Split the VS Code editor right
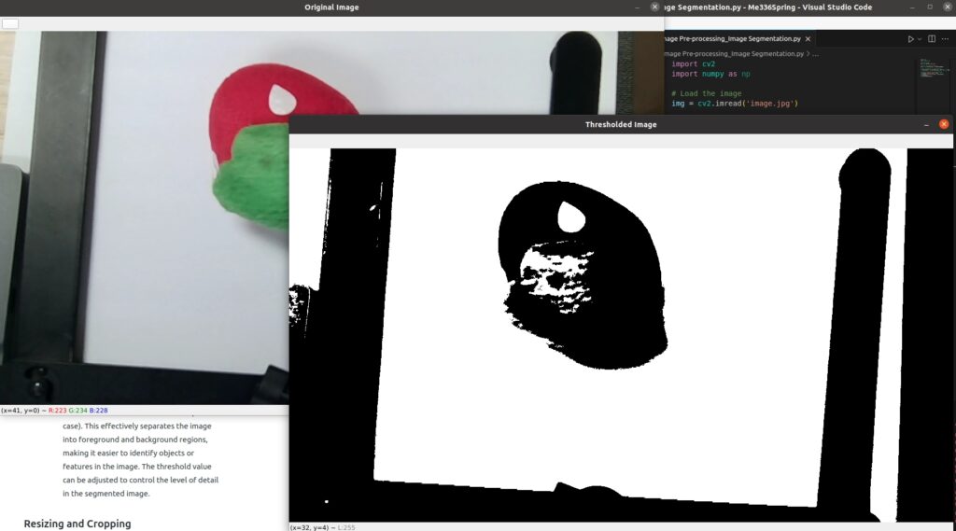Viewport: 956px width, 531px height. 932,39
